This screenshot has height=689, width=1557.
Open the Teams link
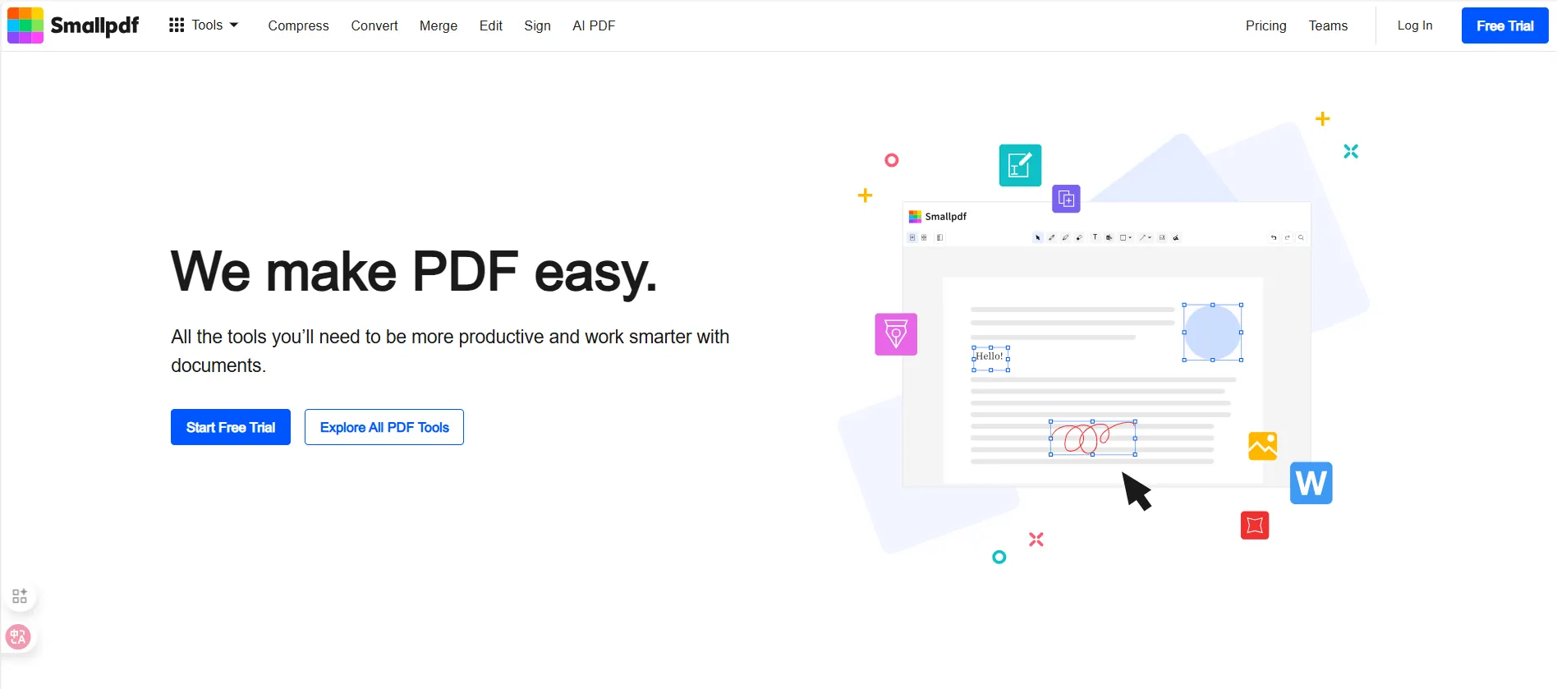(1328, 25)
